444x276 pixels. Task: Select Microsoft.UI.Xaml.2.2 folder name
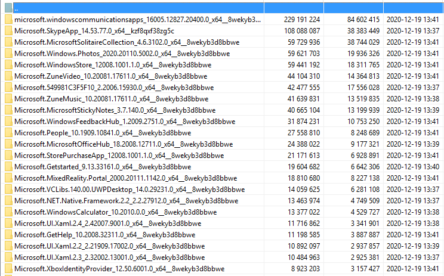(110, 246)
